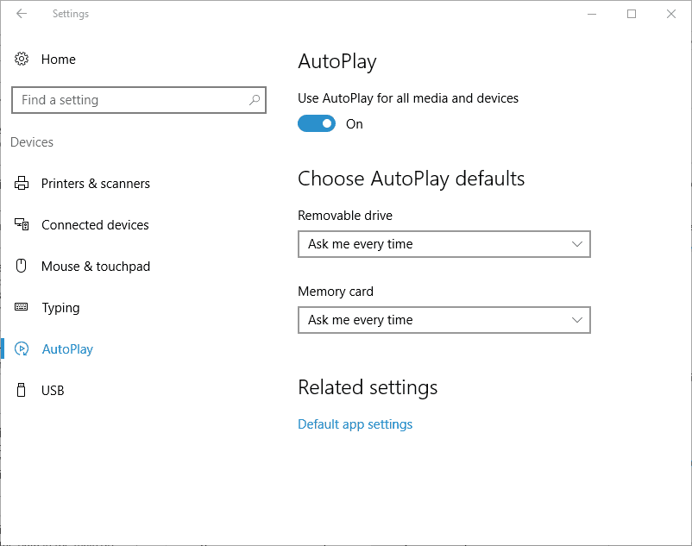
Task: Click the AutoPlay circular play icon
Action: tap(22, 348)
